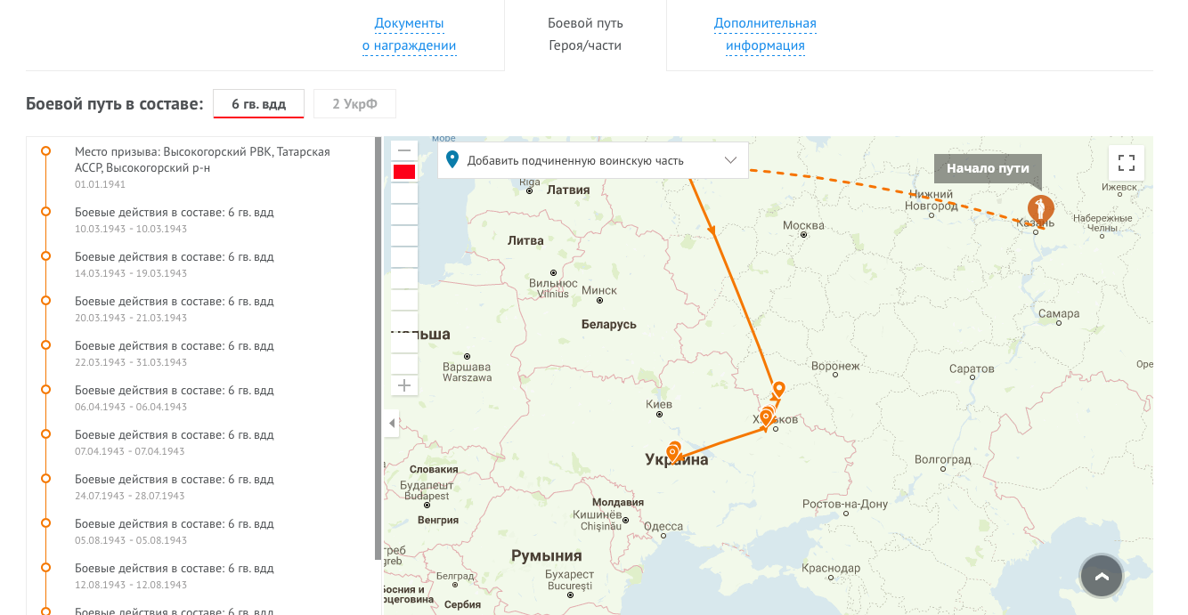Select 'Боевой путь Героя/части' tab
Screen dimensions: 1188x615
[585, 35]
